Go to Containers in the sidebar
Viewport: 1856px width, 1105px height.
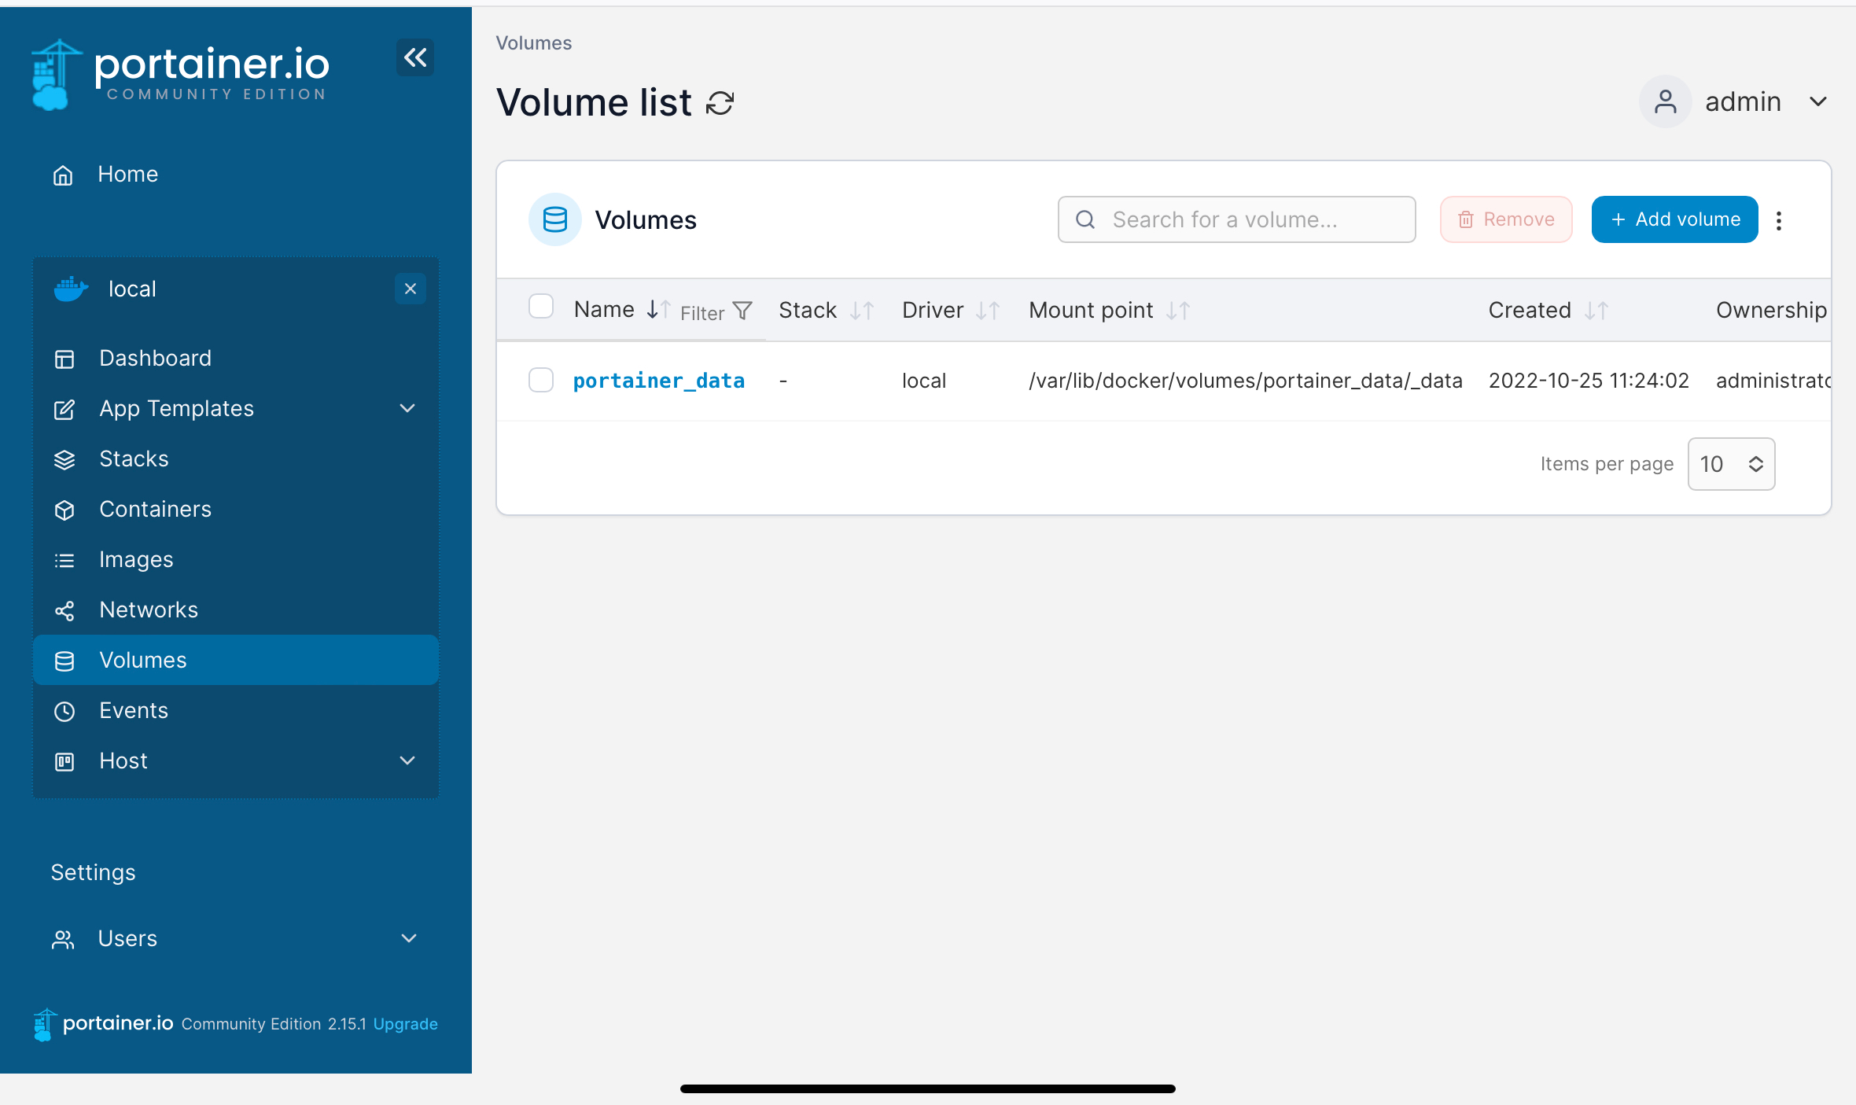[x=155, y=509]
